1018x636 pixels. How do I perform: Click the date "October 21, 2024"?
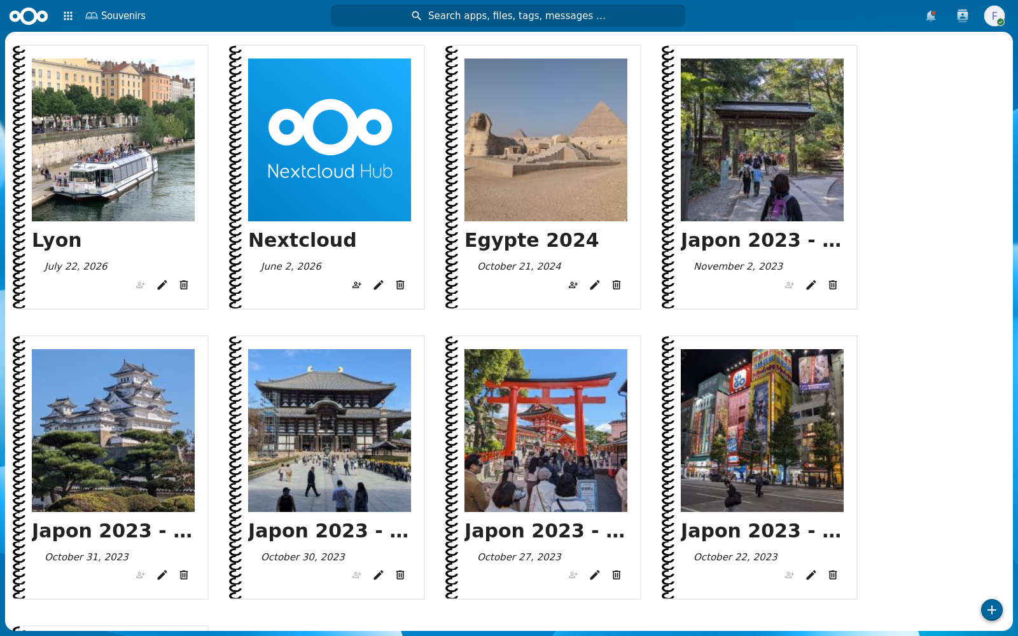coord(519,266)
